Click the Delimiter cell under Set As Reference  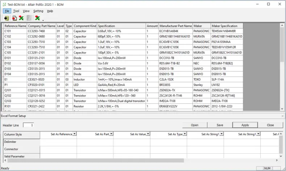[58, 142]
